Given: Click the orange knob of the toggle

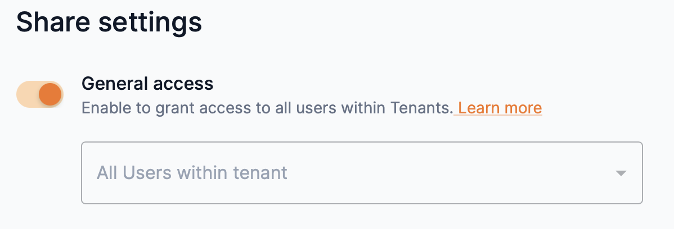Looking at the screenshot, I should (50, 94).
